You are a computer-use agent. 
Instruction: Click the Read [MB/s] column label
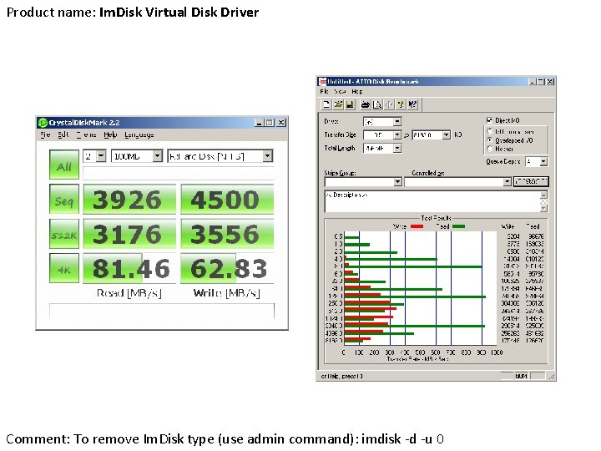[x=129, y=293]
